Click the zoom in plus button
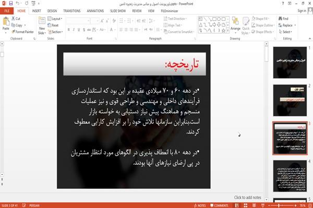 click(x=295, y=205)
